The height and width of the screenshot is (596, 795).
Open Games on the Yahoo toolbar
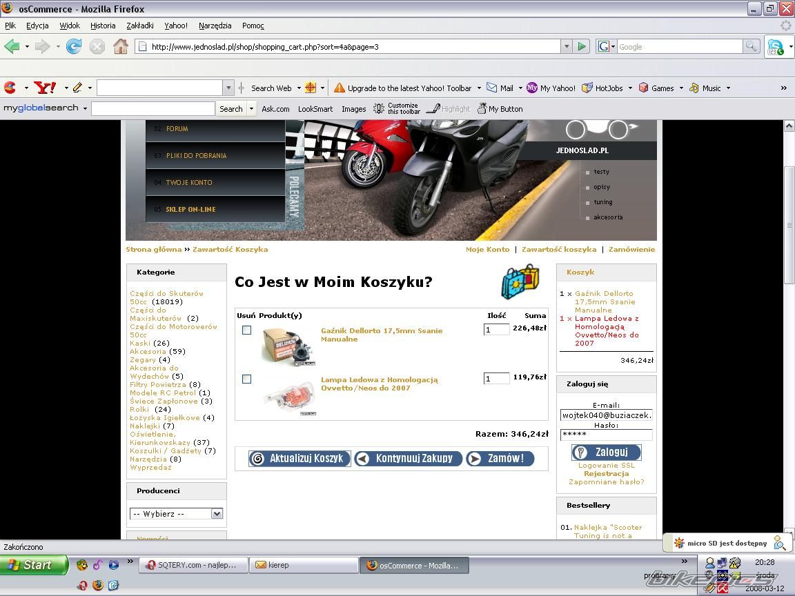click(656, 88)
